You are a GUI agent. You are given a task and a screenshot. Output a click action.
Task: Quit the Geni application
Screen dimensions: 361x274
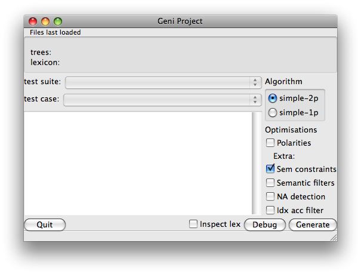pyautogui.click(x=45, y=224)
